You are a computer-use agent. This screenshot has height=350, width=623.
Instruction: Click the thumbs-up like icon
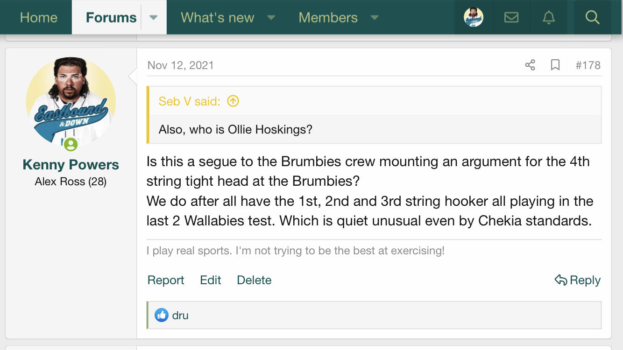coord(162,315)
